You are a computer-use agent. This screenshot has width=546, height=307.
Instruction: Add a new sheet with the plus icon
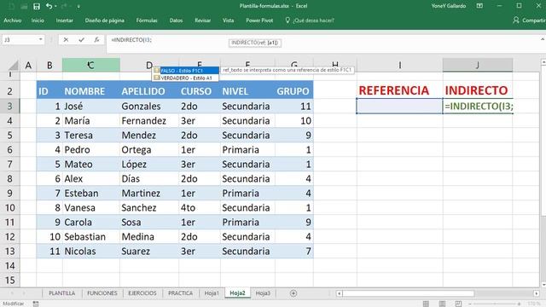coord(293,293)
